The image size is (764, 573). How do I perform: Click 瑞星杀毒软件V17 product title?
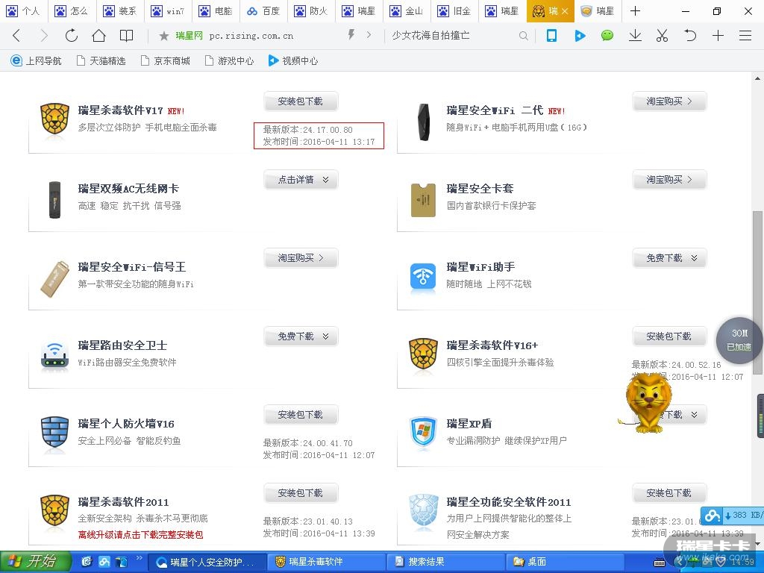pyautogui.click(x=120, y=110)
